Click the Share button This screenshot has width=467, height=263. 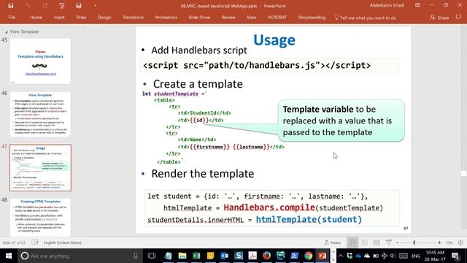point(439,18)
